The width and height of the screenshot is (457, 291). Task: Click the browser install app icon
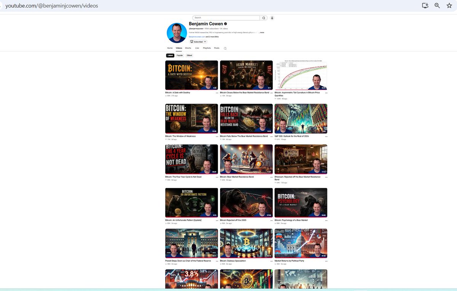[425, 6]
